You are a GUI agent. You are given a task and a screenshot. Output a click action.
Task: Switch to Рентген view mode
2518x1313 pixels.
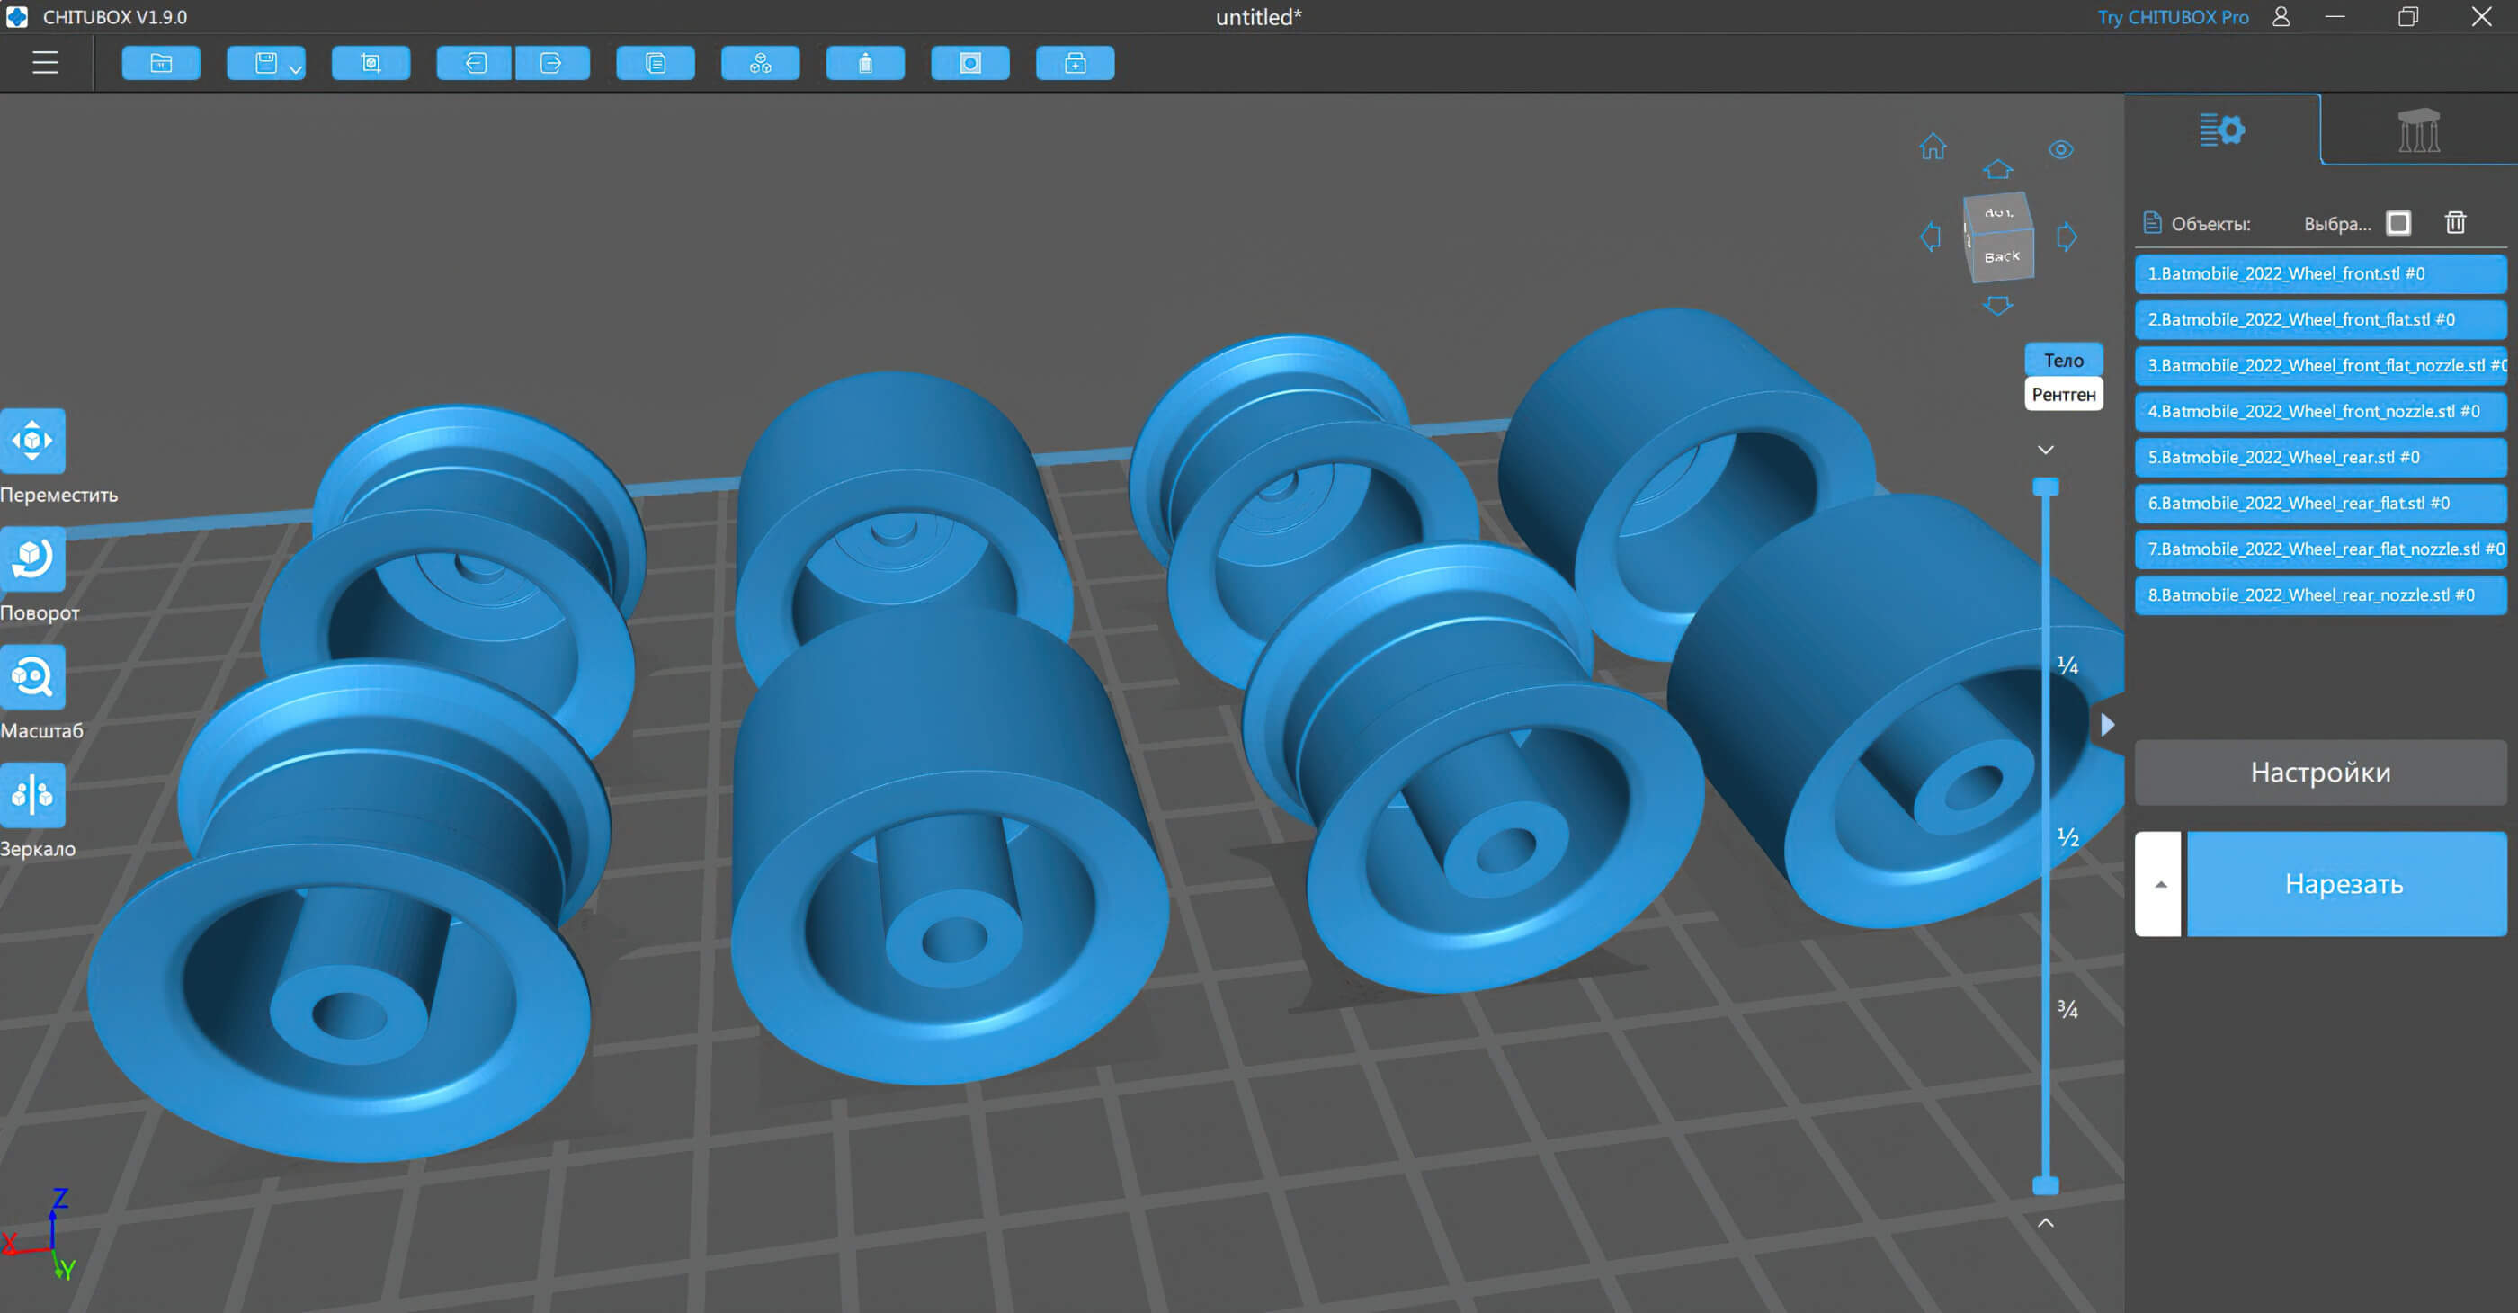(x=2062, y=394)
